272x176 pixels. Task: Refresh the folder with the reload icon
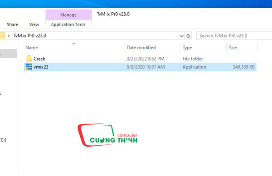(x=188, y=36)
